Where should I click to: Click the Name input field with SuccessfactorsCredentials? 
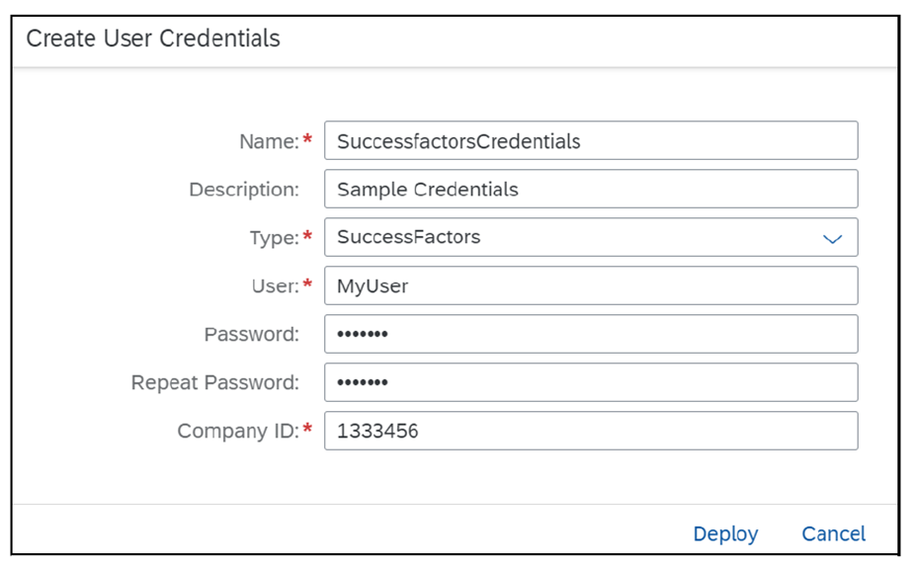click(590, 141)
